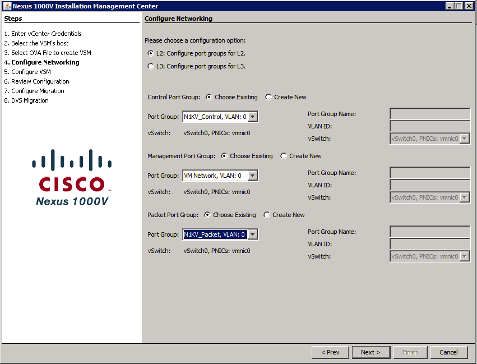
Task: Click the Packet Port Group Name field
Action: pos(430,232)
